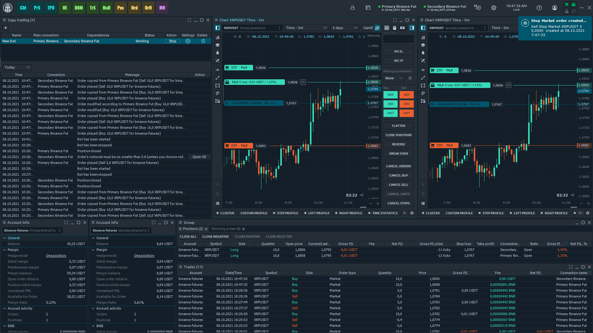593x333 pixels.
Task: Select rectangle drawing tool in primary chart
Action: pos(218,85)
